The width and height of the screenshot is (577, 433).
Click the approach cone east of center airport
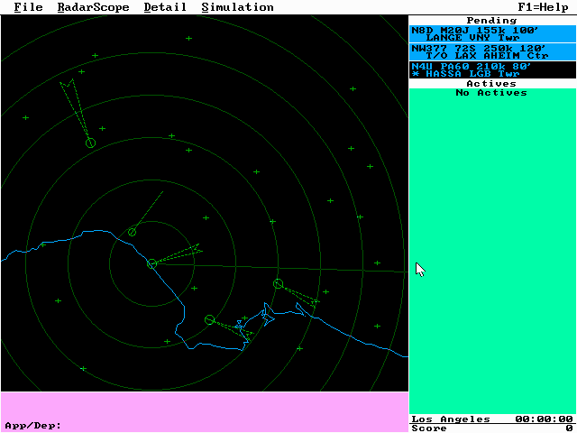[183, 253]
